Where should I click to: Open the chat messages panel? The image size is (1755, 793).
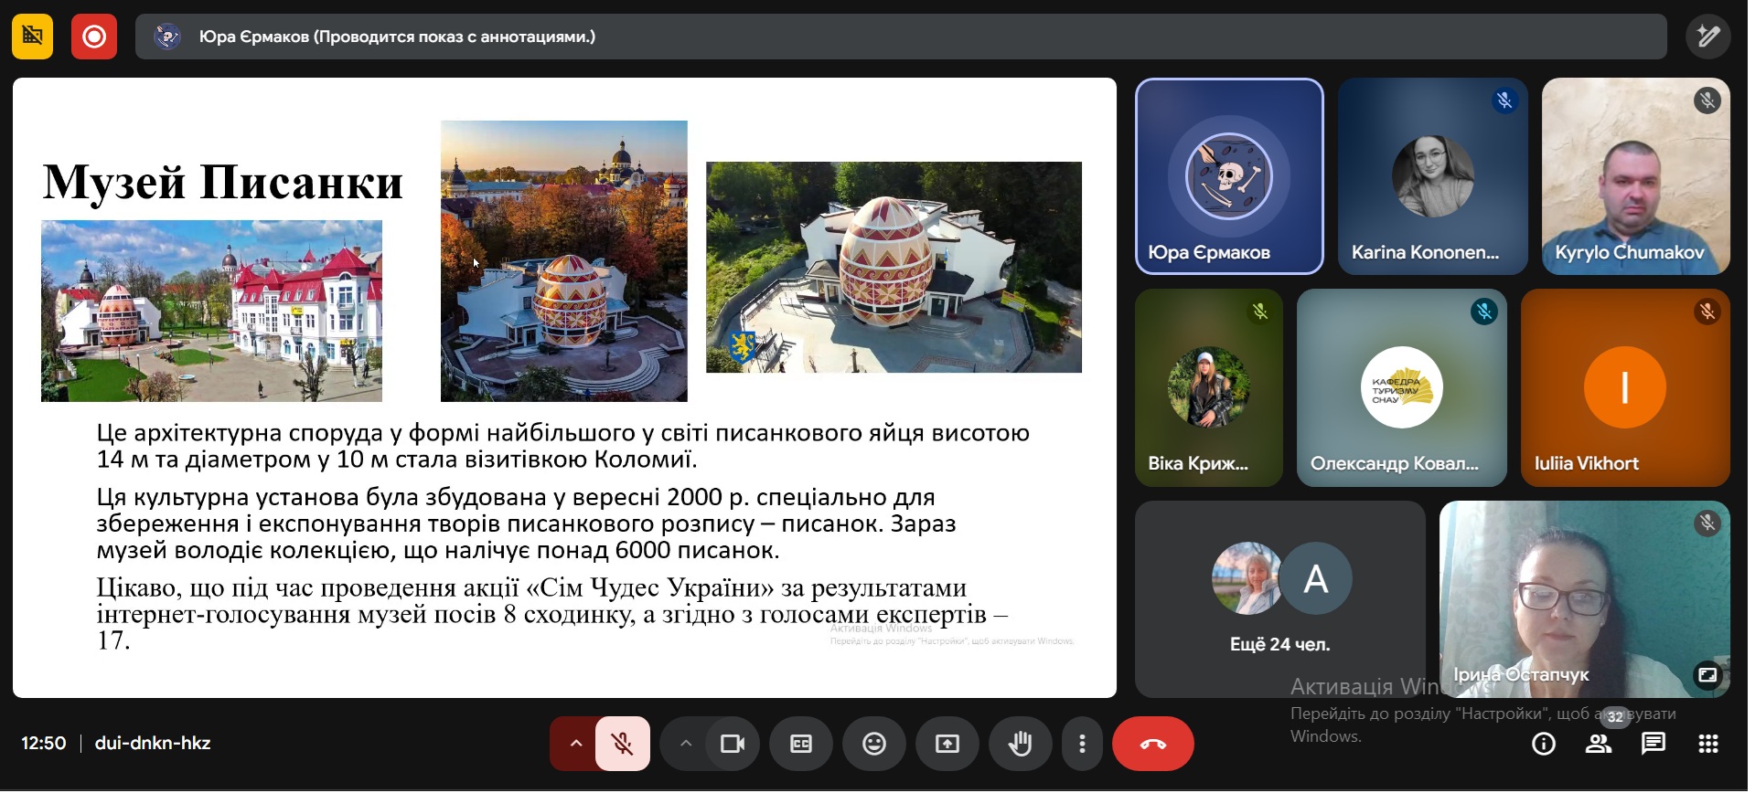click(1653, 745)
